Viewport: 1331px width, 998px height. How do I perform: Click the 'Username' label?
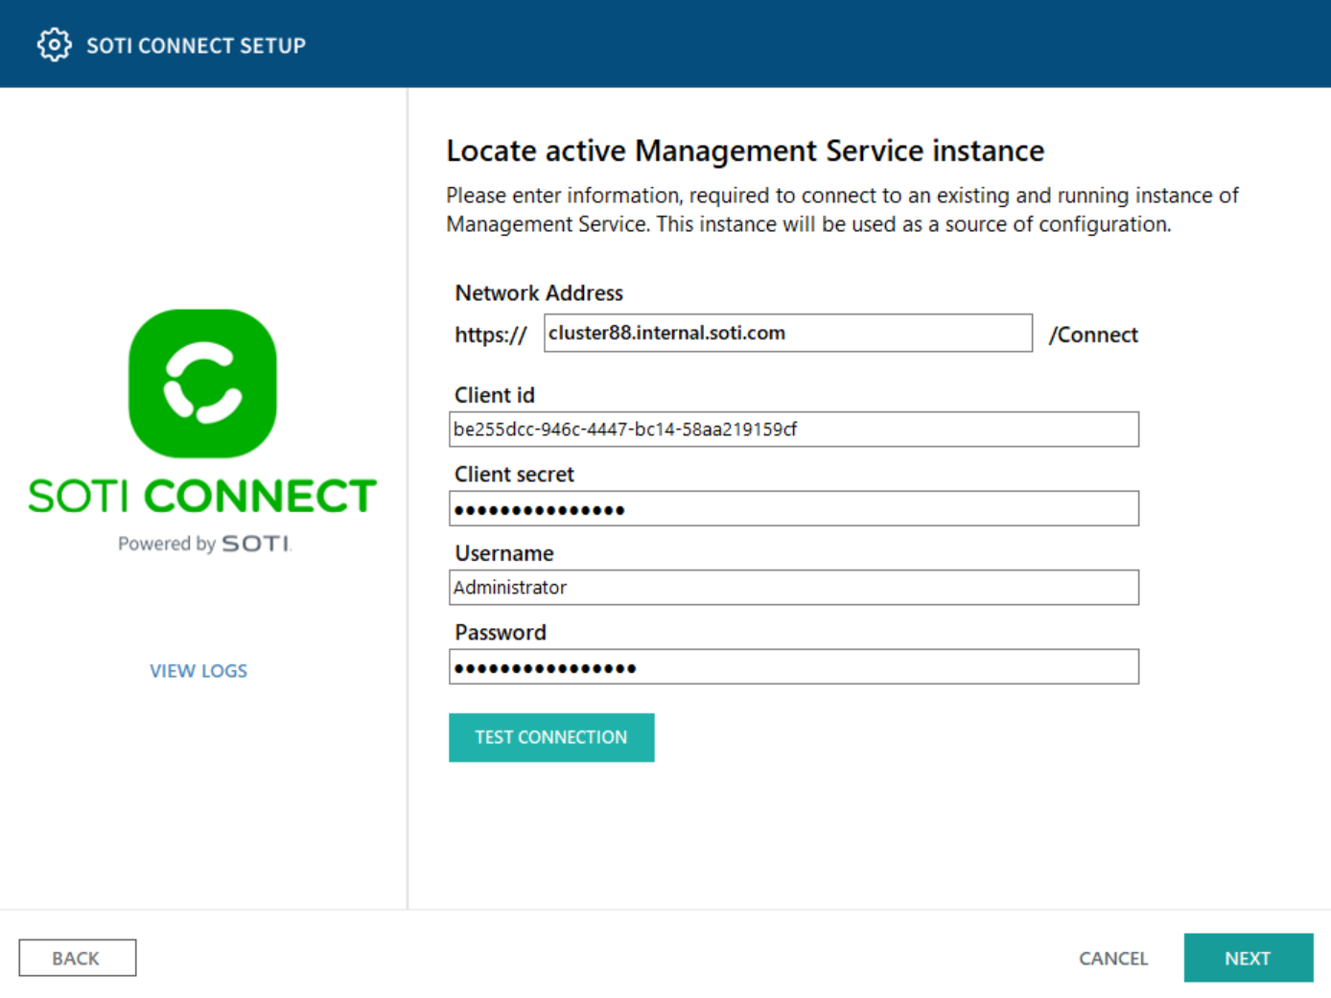[x=504, y=553]
